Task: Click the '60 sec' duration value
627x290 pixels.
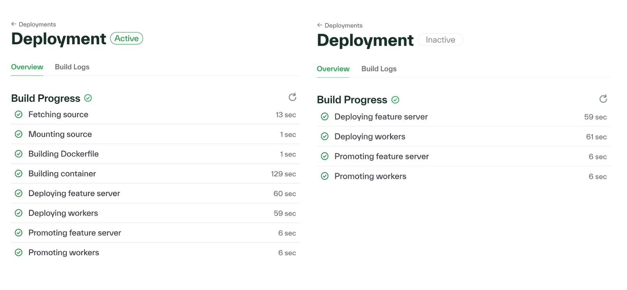Action: (285, 194)
